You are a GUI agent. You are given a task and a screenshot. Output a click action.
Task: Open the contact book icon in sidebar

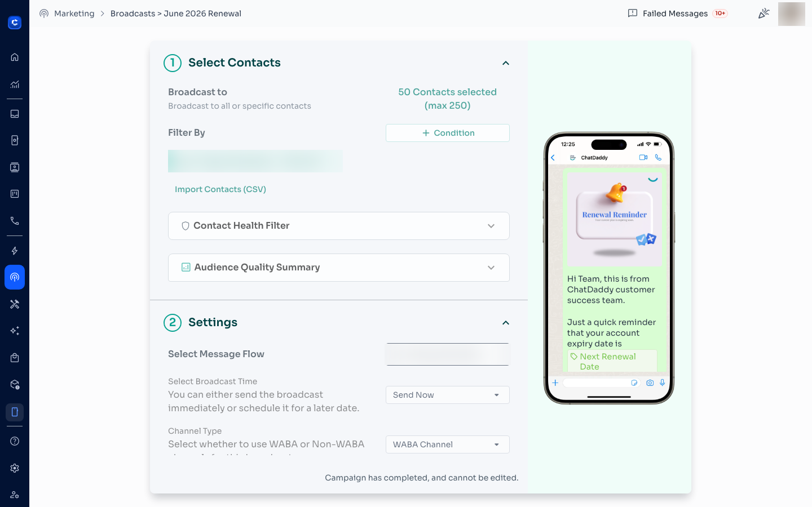point(15,140)
